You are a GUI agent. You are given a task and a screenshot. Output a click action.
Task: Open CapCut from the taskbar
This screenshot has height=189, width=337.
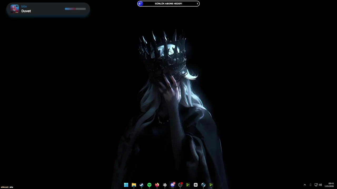[x=196, y=185]
